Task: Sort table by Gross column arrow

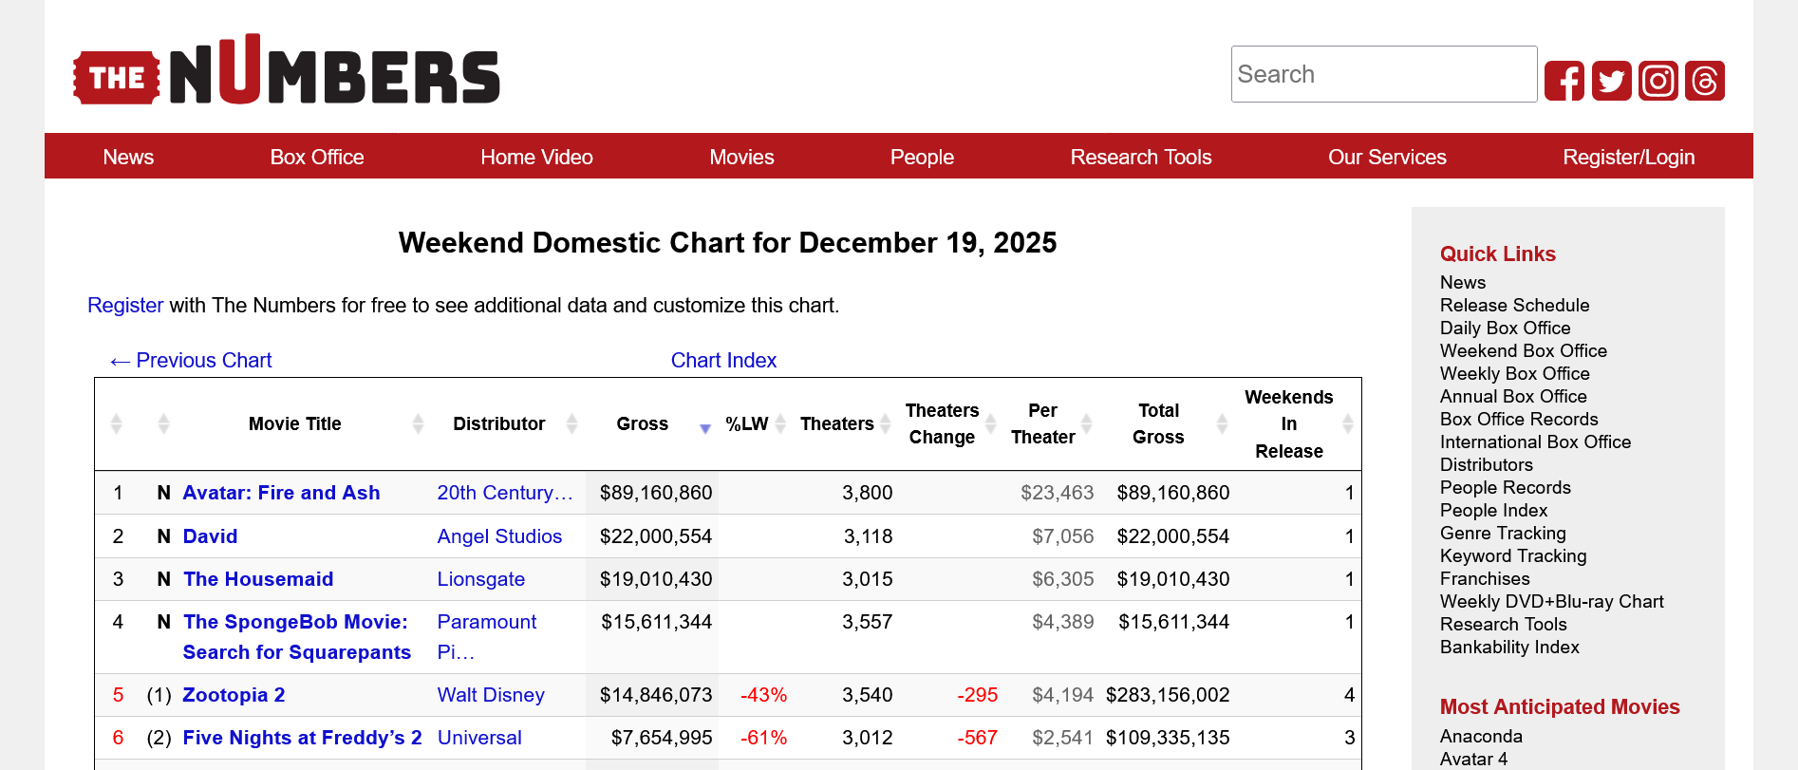Action: click(x=704, y=427)
